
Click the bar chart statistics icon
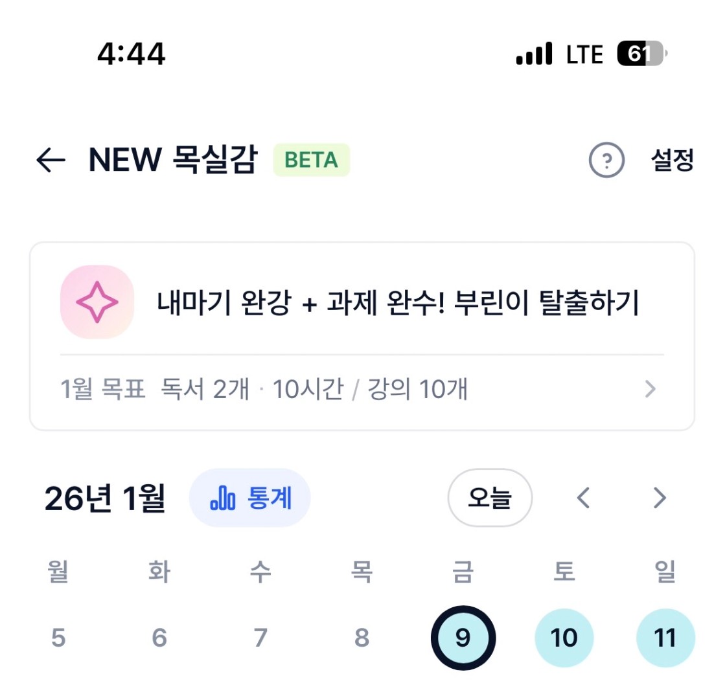coord(222,498)
